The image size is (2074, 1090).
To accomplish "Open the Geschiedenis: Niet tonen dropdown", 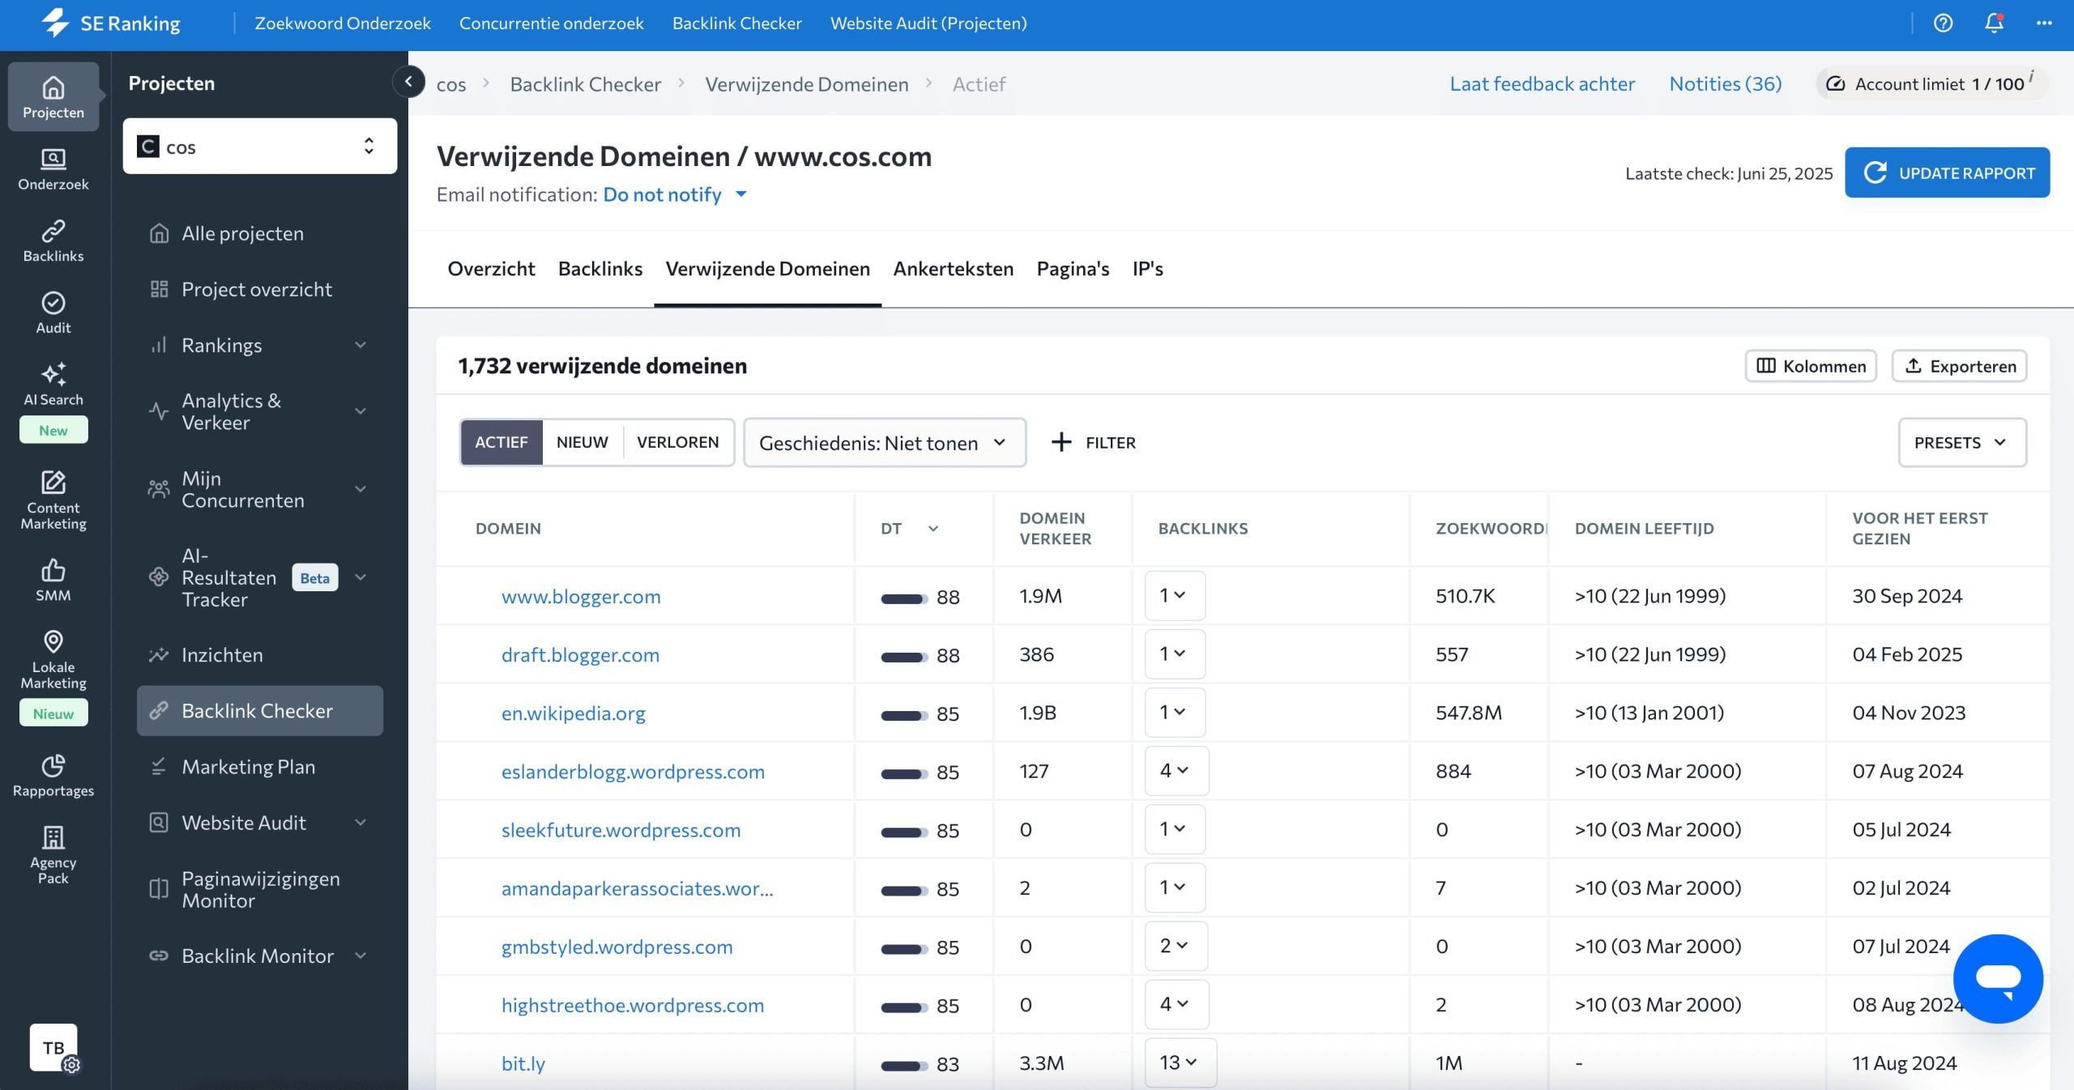I will pos(885,442).
